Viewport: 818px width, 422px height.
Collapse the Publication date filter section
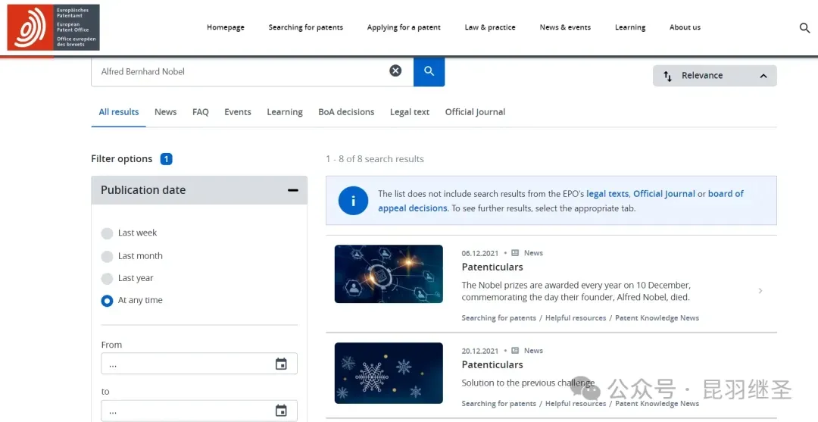point(292,190)
